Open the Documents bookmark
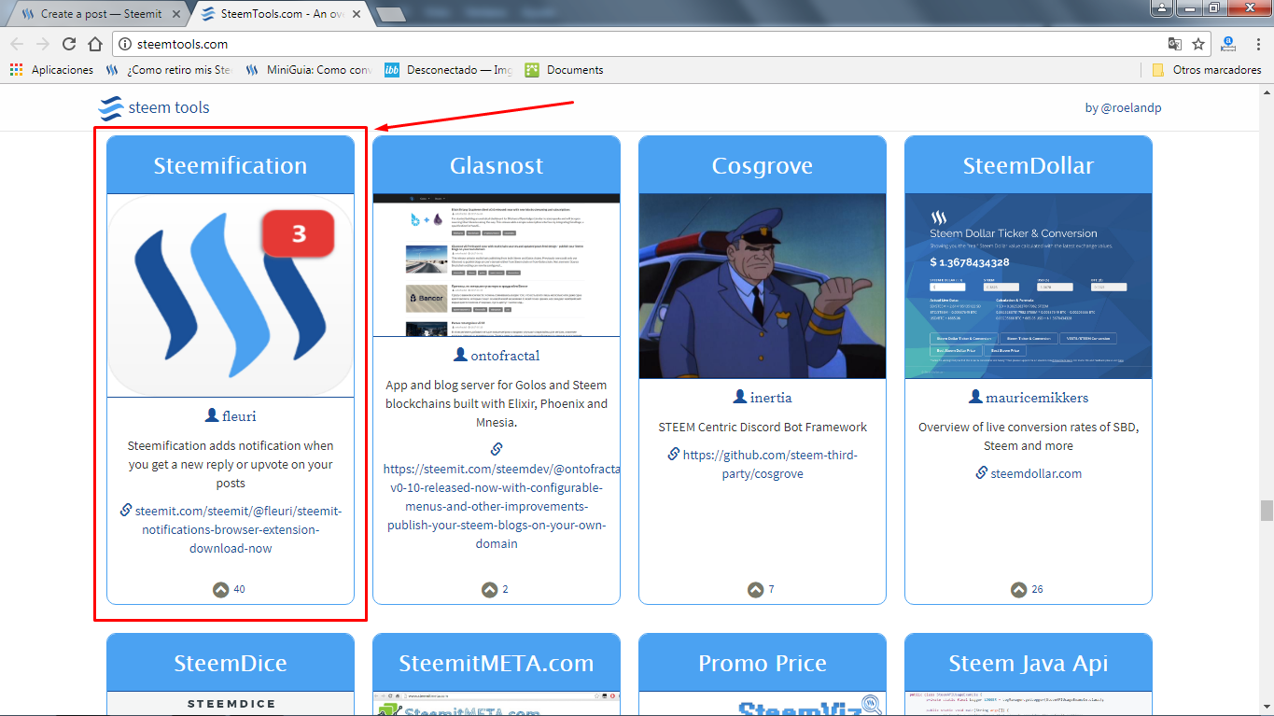This screenshot has width=1274, height=716. pos(565,70)
